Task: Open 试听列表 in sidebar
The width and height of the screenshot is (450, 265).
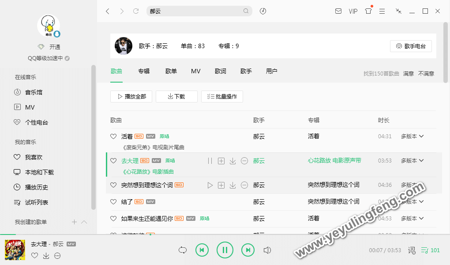Action: [x=37, y=202]
